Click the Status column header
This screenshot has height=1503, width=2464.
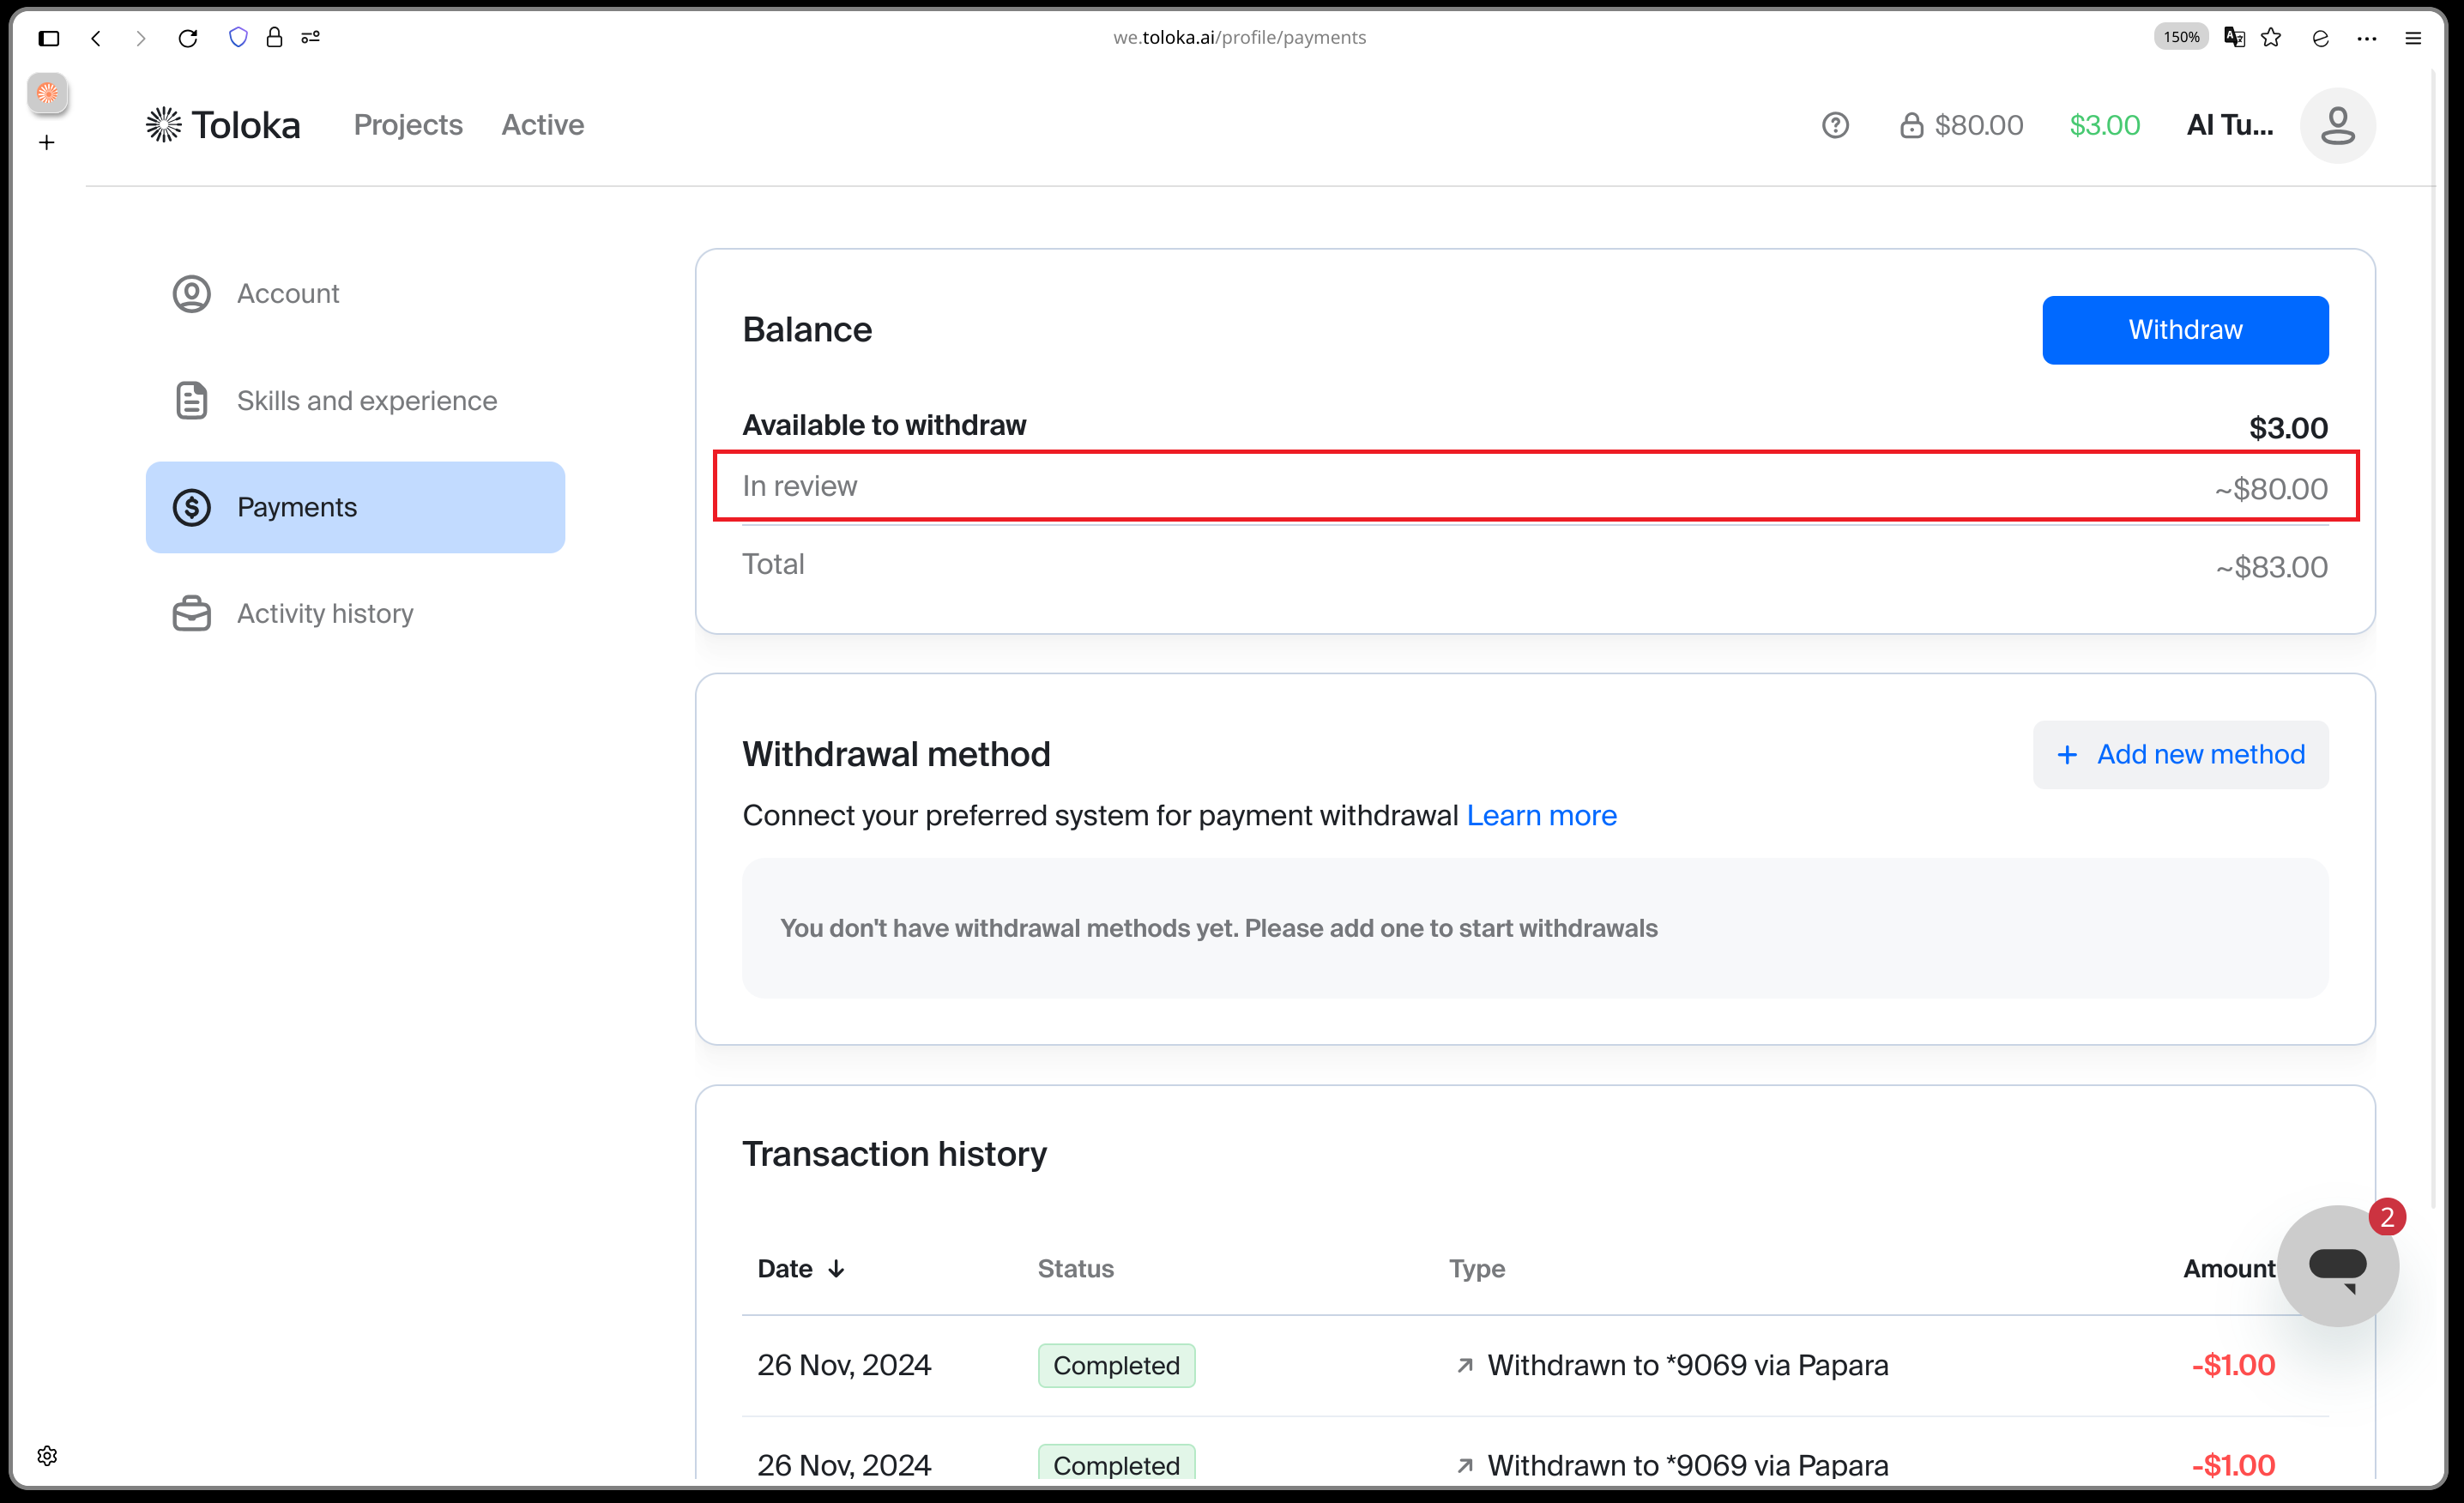(1075, 1269)
